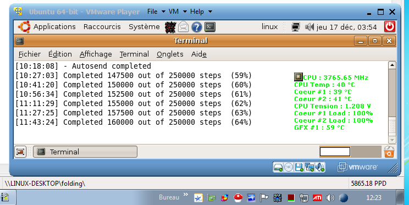Click the red mushroom tray icon
The height and width of the screenshot is (205, 409).
[x=238, y=198]
